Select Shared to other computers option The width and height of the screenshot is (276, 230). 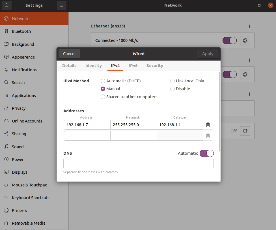[x=129, y=97]
